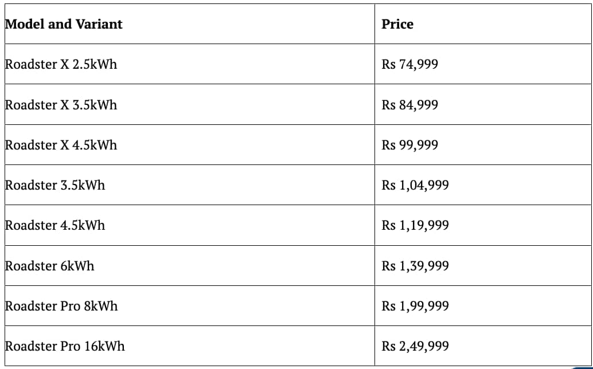Click the word Variant in header
This screenshot has width=593, height=369.
[x=99, y=24]
